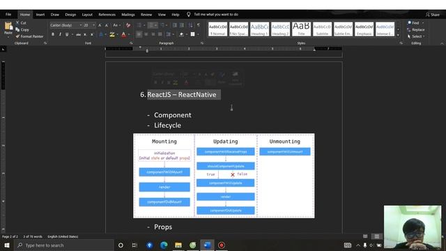Increase paragraph indent
The width and height of the screenshot is (446, 251).
click(181, 25)
